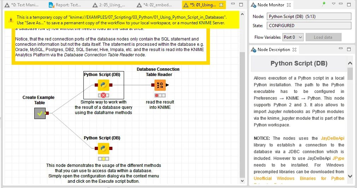
Task: Minimize the Node Monitor panel
Action: pyautogui.click(x=341, y=4)
